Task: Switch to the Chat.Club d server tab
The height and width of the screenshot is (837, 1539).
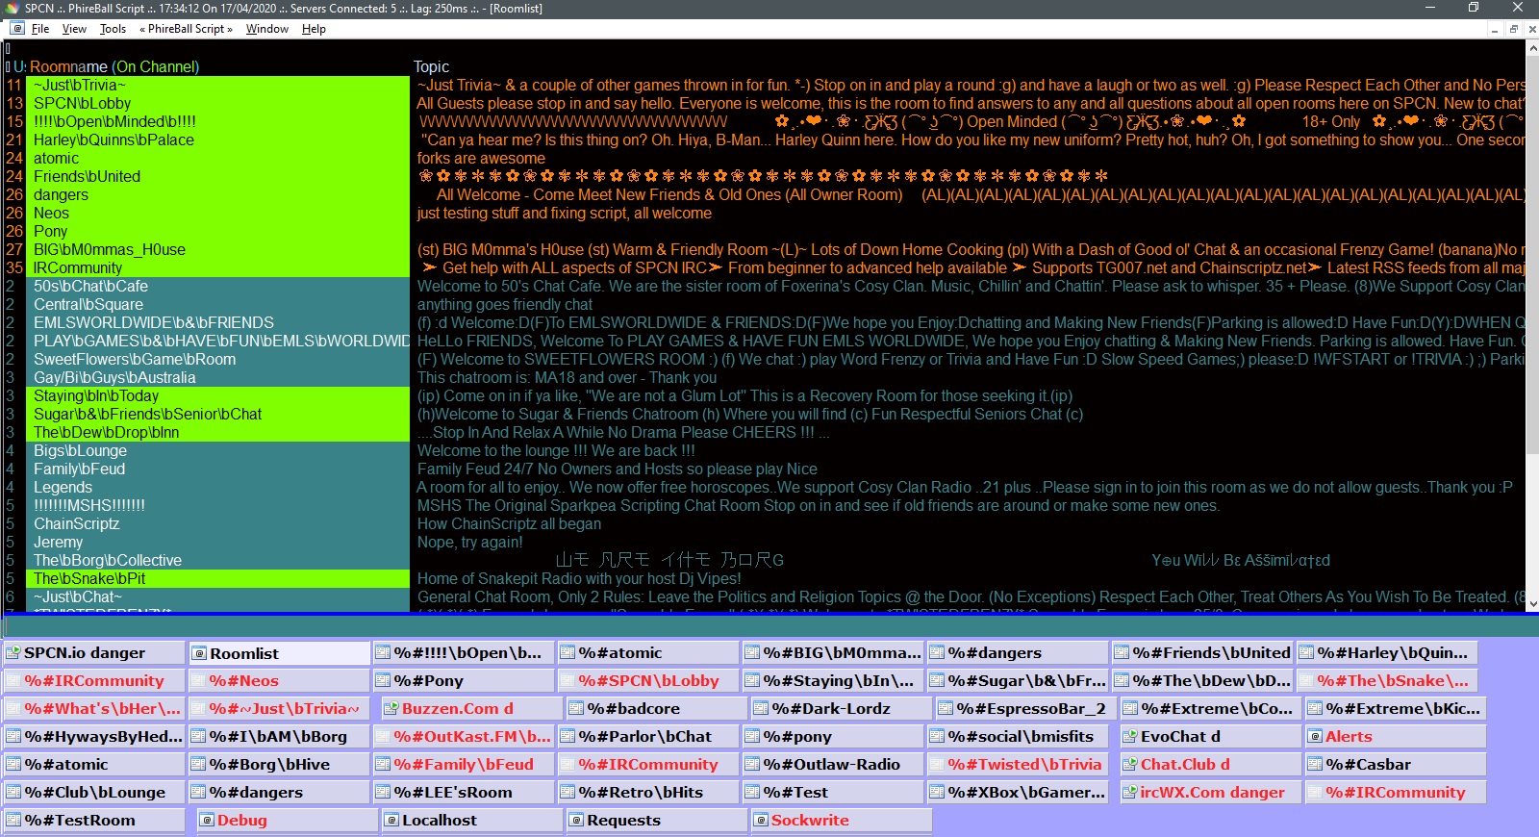Action: click(x=1211, y=765)
